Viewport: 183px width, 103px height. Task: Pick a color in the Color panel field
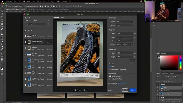(169, 63)
